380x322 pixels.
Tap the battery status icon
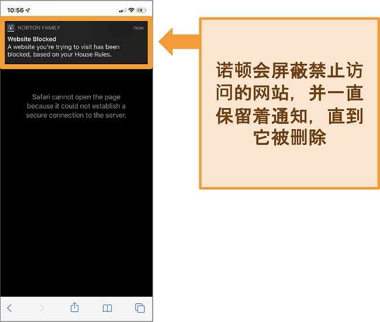(x=141, y=10)
